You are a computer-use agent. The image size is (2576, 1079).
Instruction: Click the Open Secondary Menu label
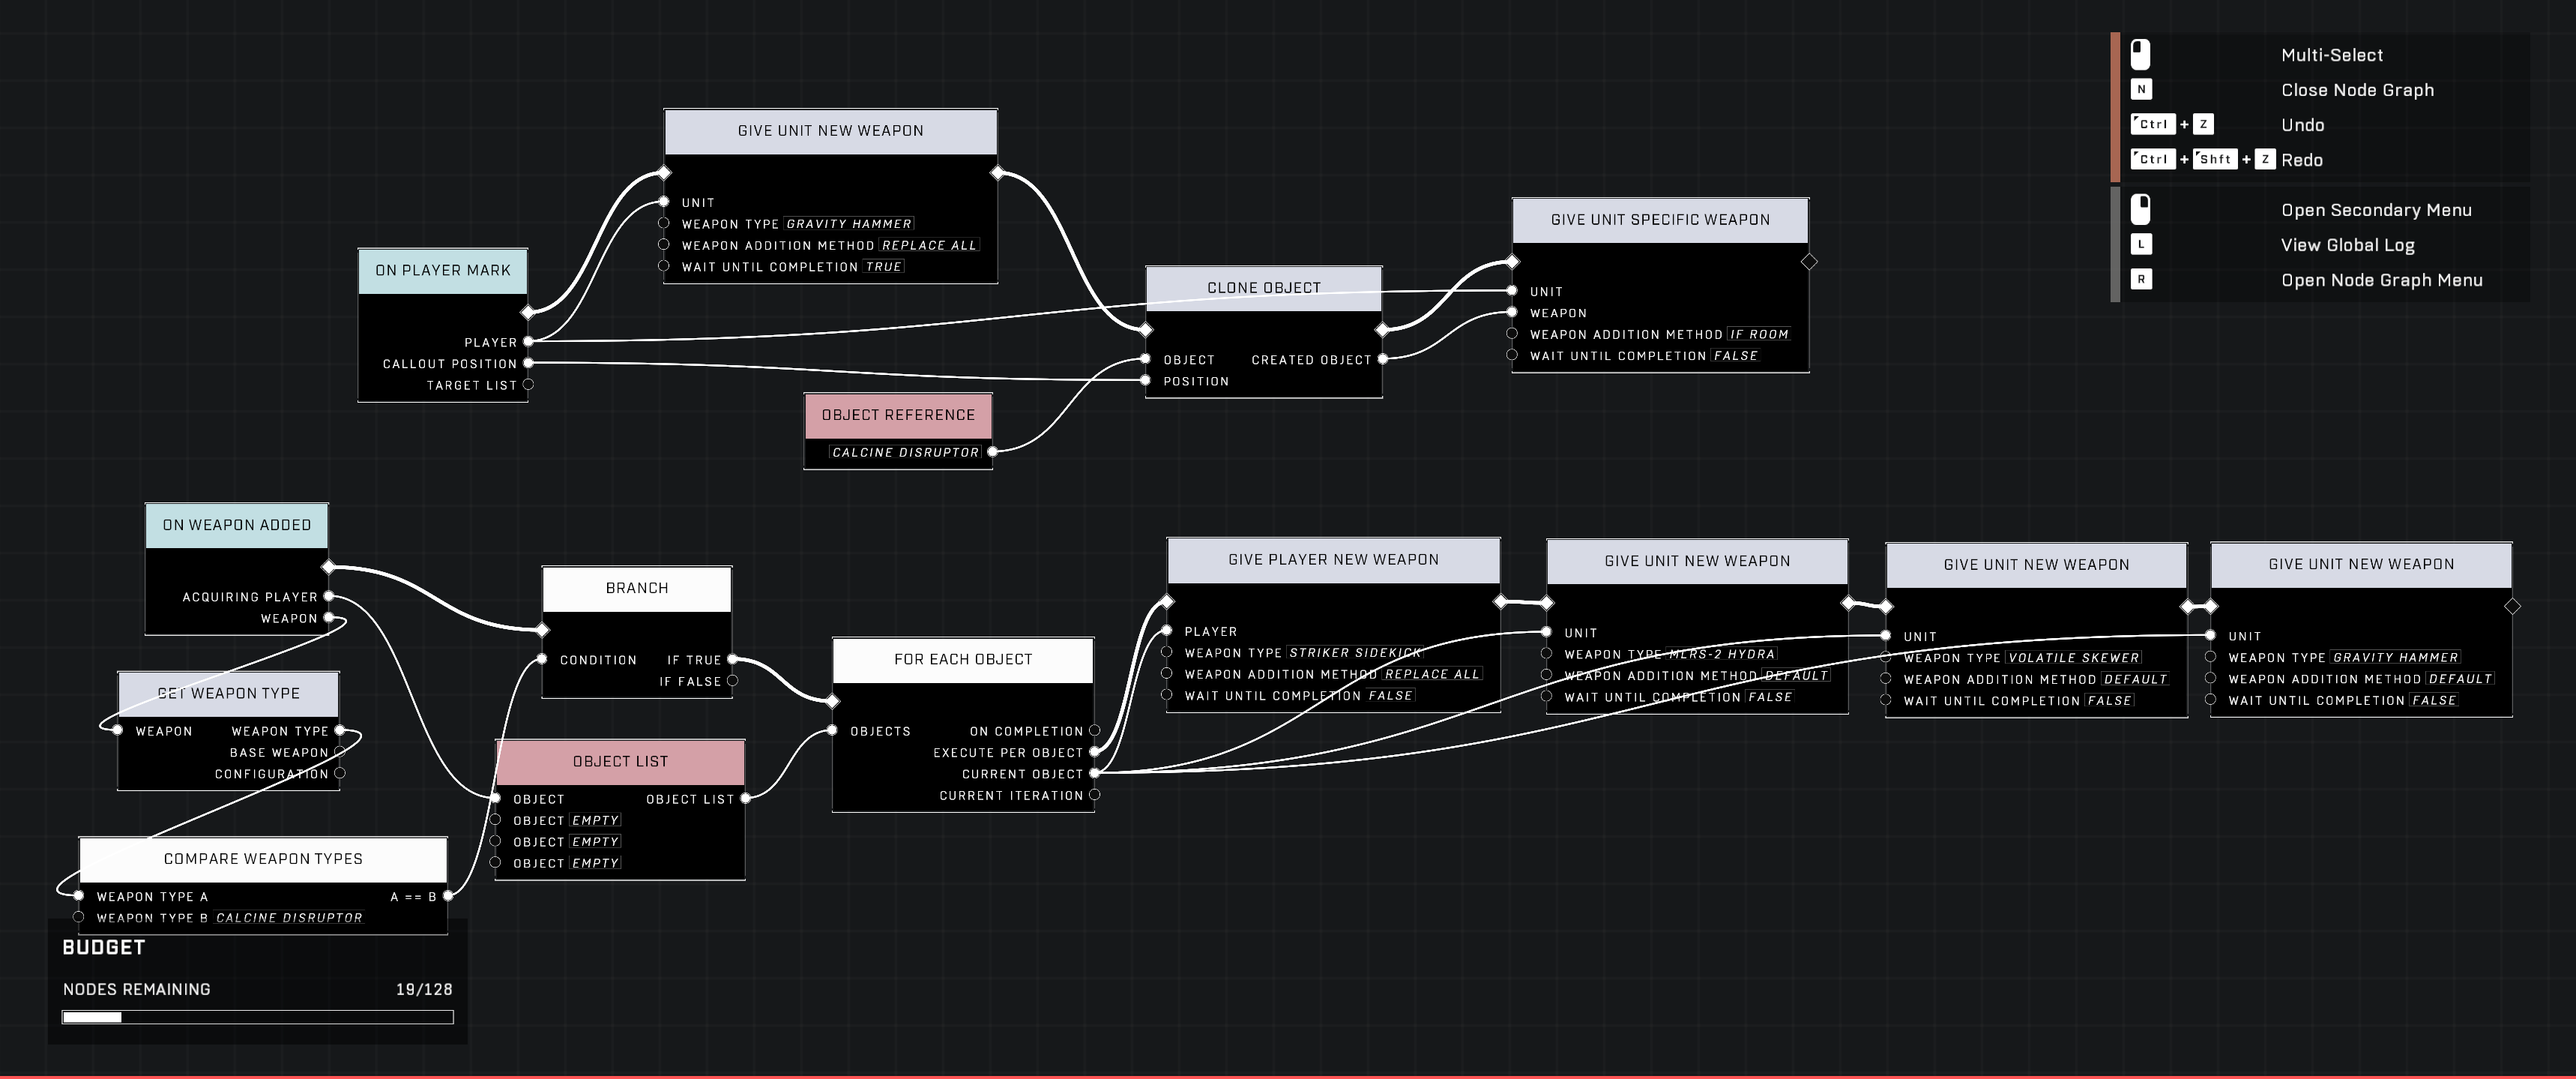(x=2376, y=210)
